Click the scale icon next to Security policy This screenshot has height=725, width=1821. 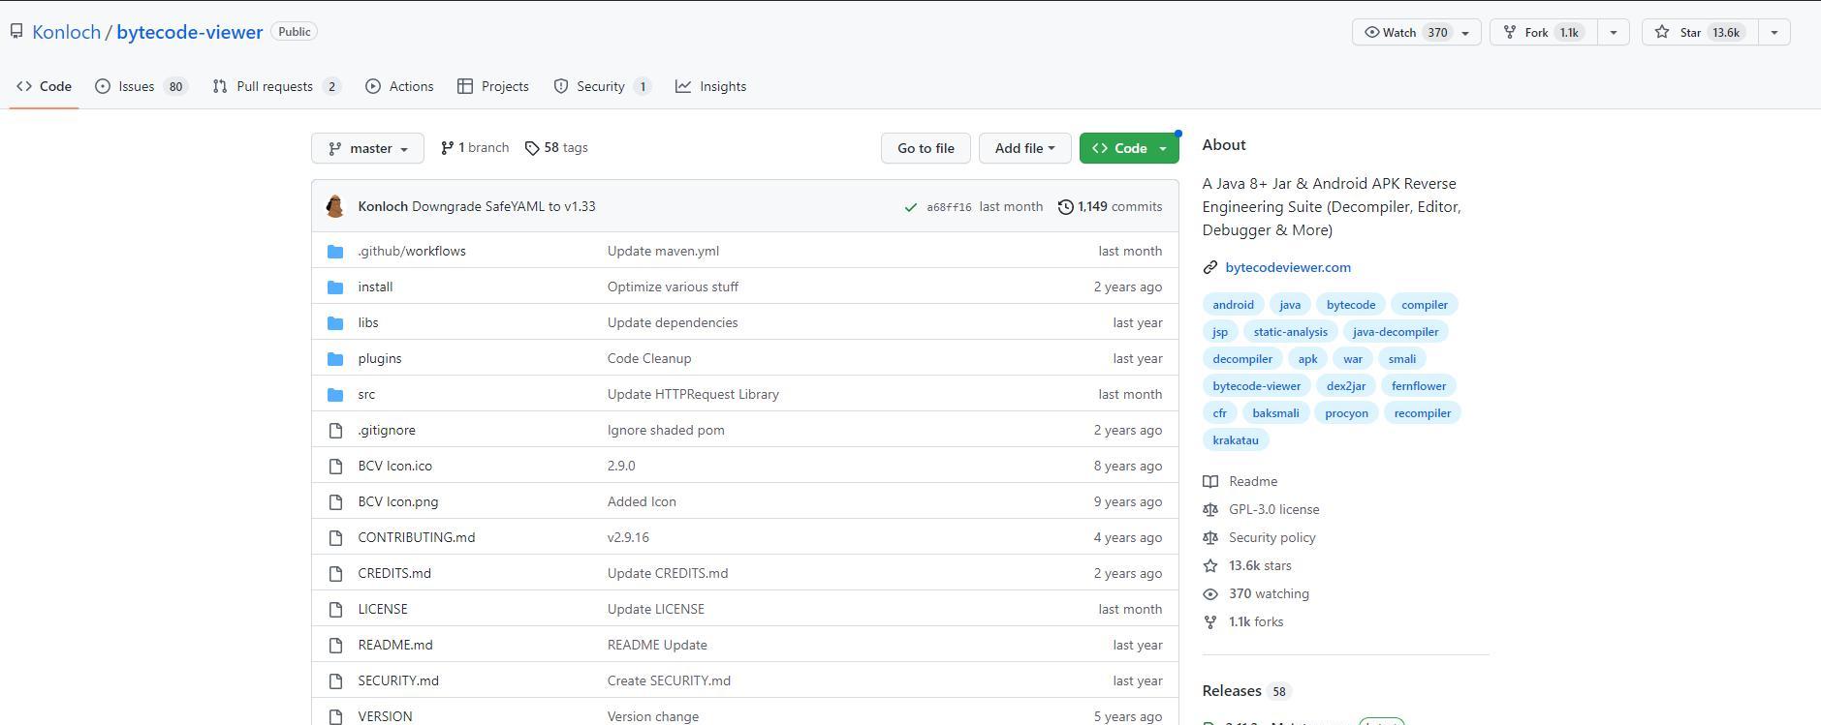[1210, 538]
